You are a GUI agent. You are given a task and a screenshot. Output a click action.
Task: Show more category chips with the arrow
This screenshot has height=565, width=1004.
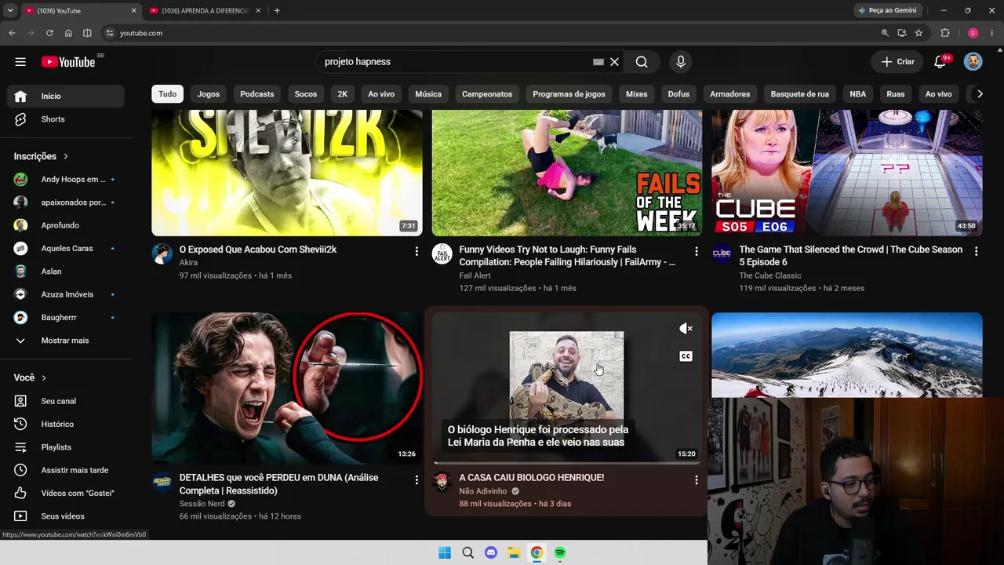[979, 94]
